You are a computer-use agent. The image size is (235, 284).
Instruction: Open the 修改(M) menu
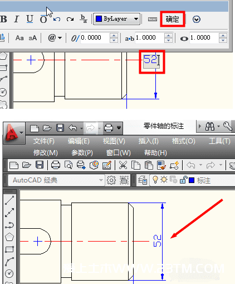point(46,153)
